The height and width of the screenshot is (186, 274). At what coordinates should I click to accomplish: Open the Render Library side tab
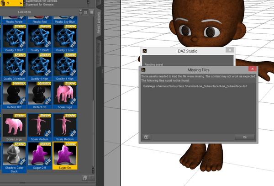click(99, 53)
